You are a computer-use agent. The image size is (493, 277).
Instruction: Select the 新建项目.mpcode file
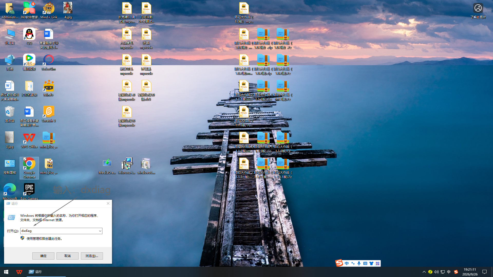(x=127, y=65)
